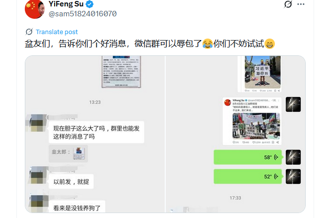This screenshot has height=218, width=325.
Task: Open the left chat screenshot image
Action: click(x=95, y=134)
